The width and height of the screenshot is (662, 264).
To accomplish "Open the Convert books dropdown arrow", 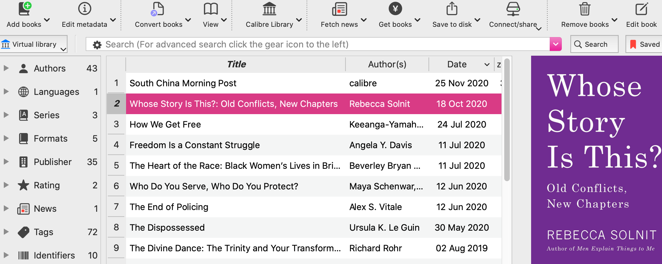I will click(188, 20).
